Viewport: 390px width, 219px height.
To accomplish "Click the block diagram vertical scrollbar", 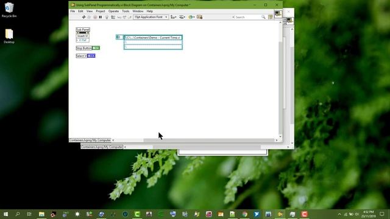I will coord(280,80).
